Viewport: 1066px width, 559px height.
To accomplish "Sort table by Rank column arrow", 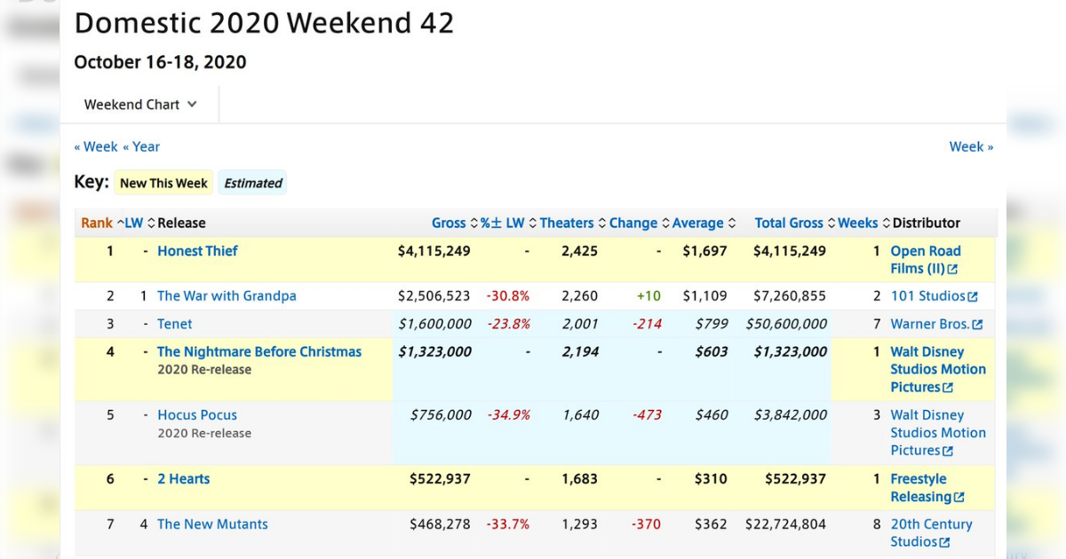I will tap(120, 224).
